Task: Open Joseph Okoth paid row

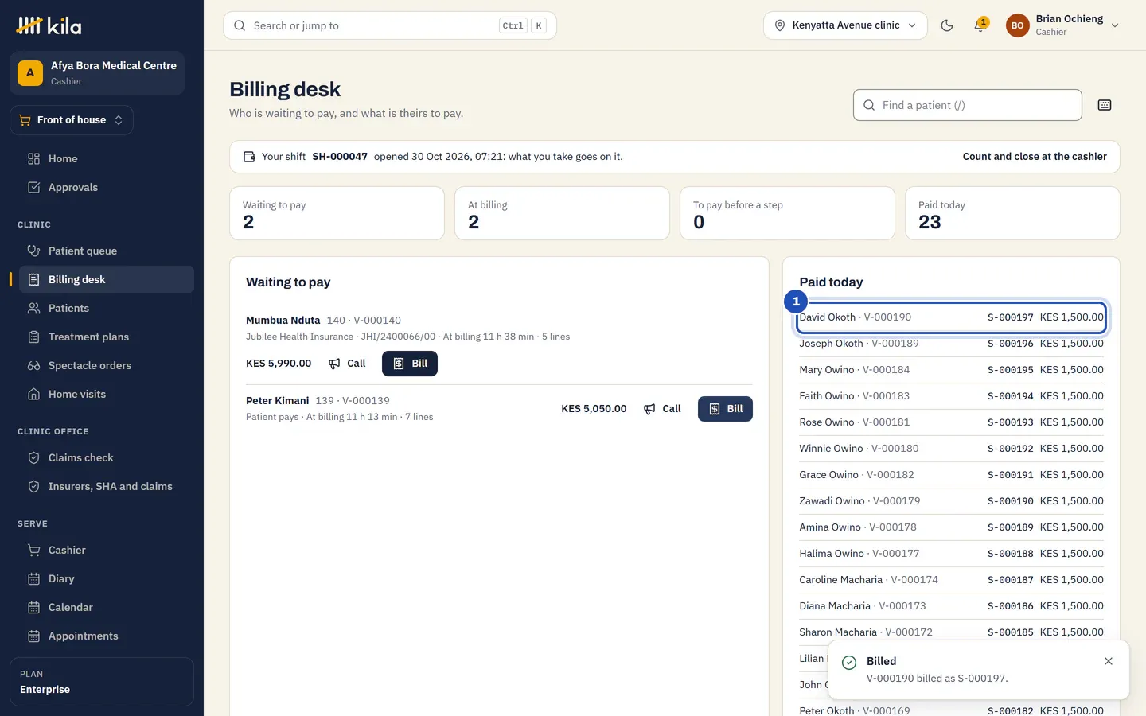Action: 951,344
